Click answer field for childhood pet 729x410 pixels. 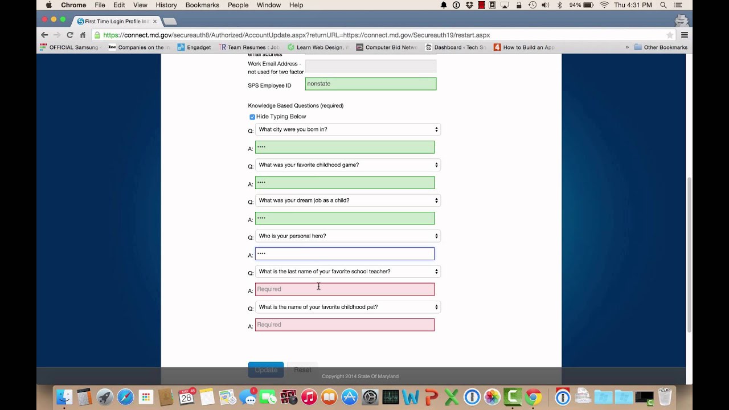(345, 325)
